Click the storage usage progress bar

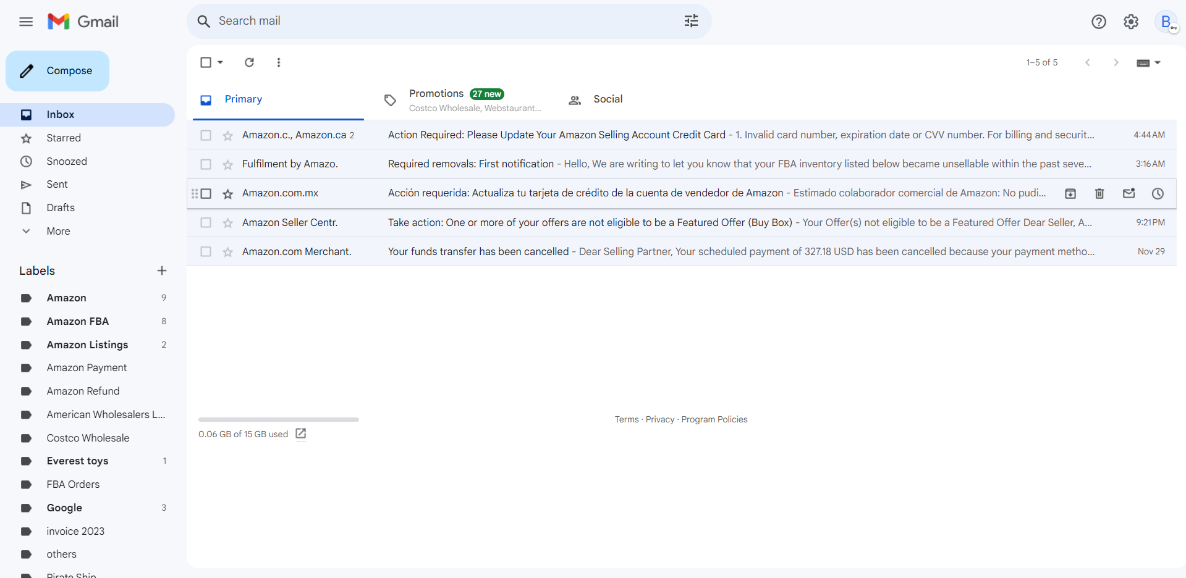click(x=279, y=419)
